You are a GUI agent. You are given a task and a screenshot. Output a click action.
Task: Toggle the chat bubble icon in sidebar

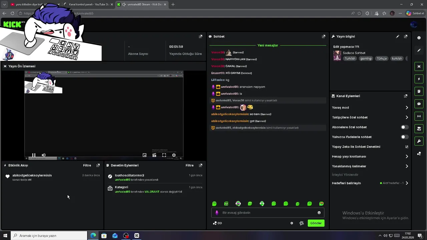coord(419,104)
